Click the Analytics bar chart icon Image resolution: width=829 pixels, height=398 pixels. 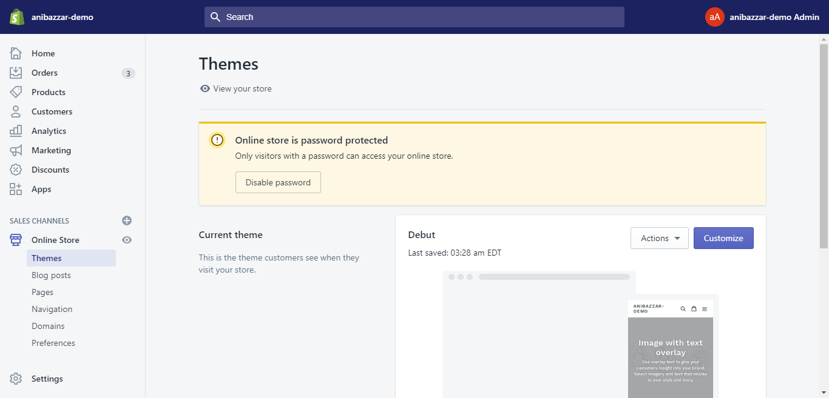[16, 131]
